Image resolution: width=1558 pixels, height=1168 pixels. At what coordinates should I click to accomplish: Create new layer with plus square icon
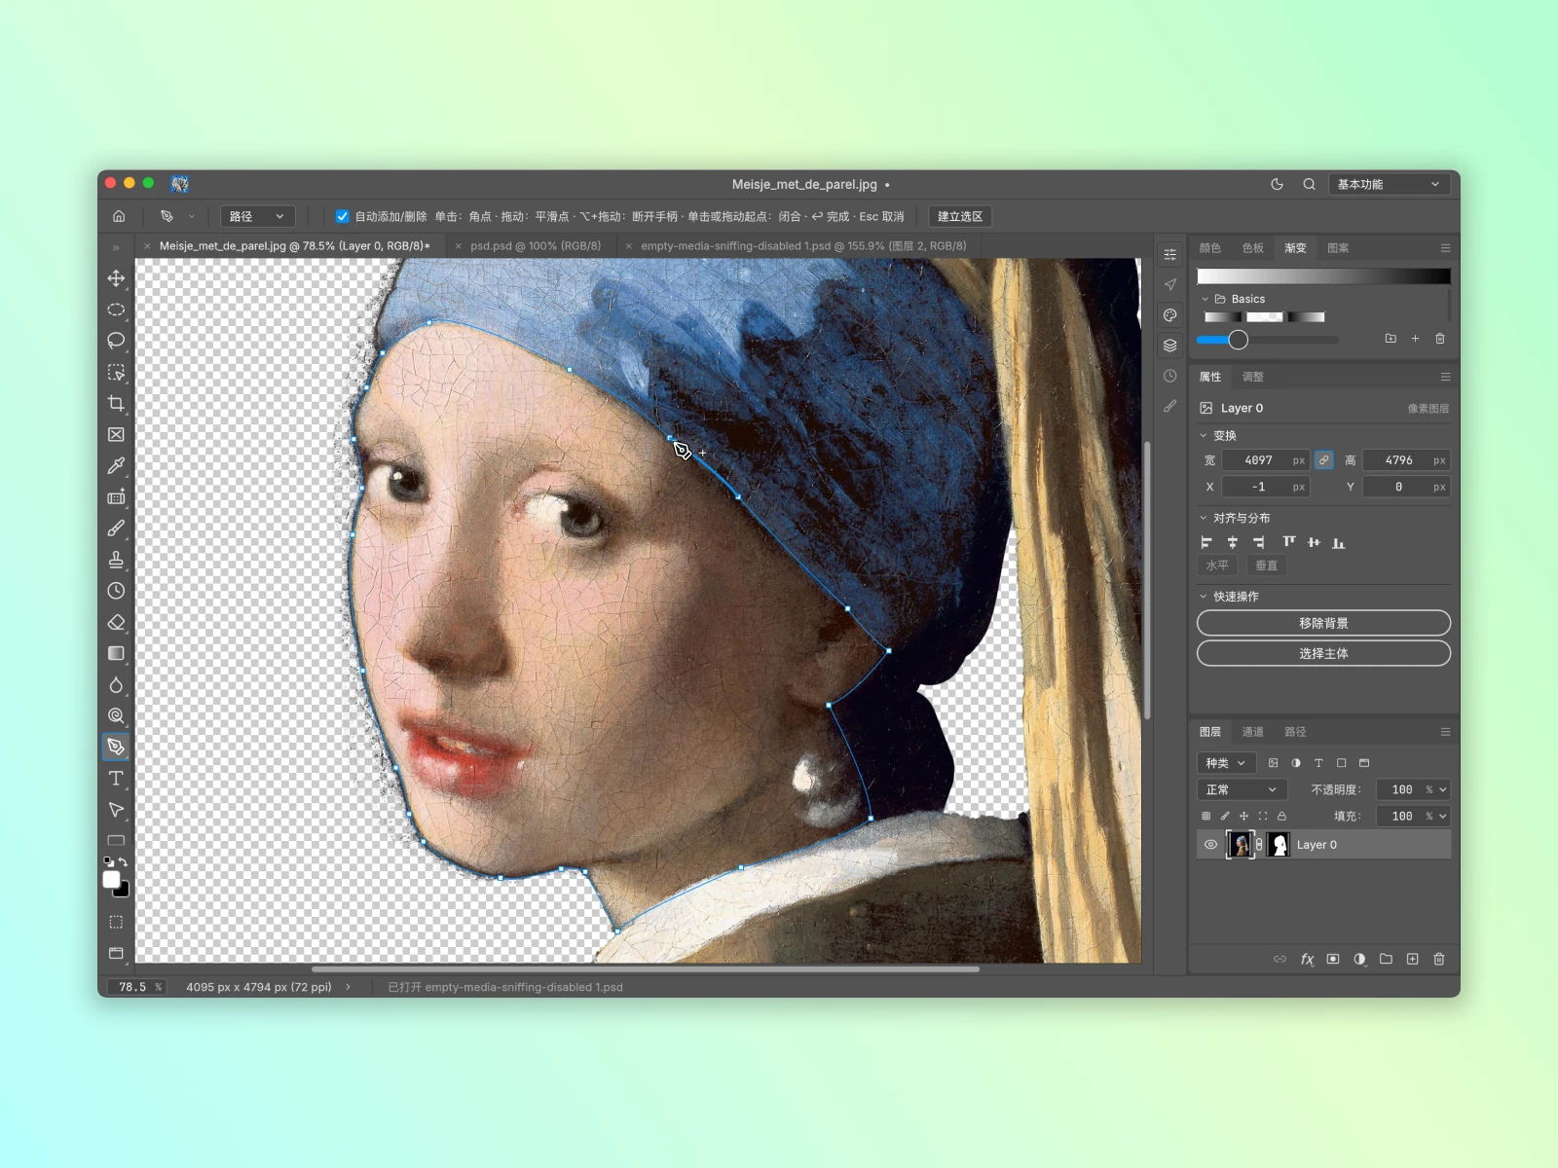(1413, 959)
